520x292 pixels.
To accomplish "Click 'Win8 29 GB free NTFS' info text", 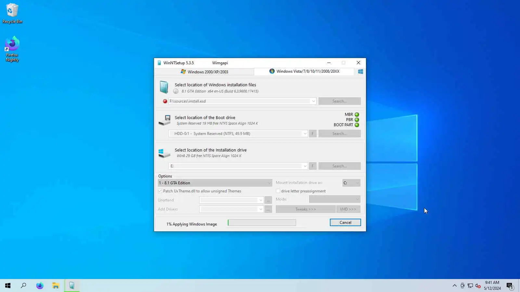I will coord(209,156).
